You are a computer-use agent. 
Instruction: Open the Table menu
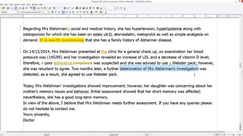23,5
